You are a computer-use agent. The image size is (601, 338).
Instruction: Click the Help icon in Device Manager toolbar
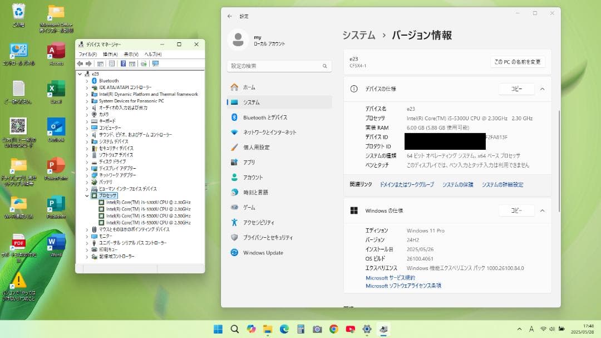coord(124,63)
